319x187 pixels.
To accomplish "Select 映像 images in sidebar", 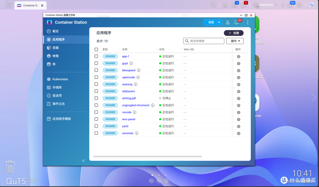I will (x=66, y=56).
